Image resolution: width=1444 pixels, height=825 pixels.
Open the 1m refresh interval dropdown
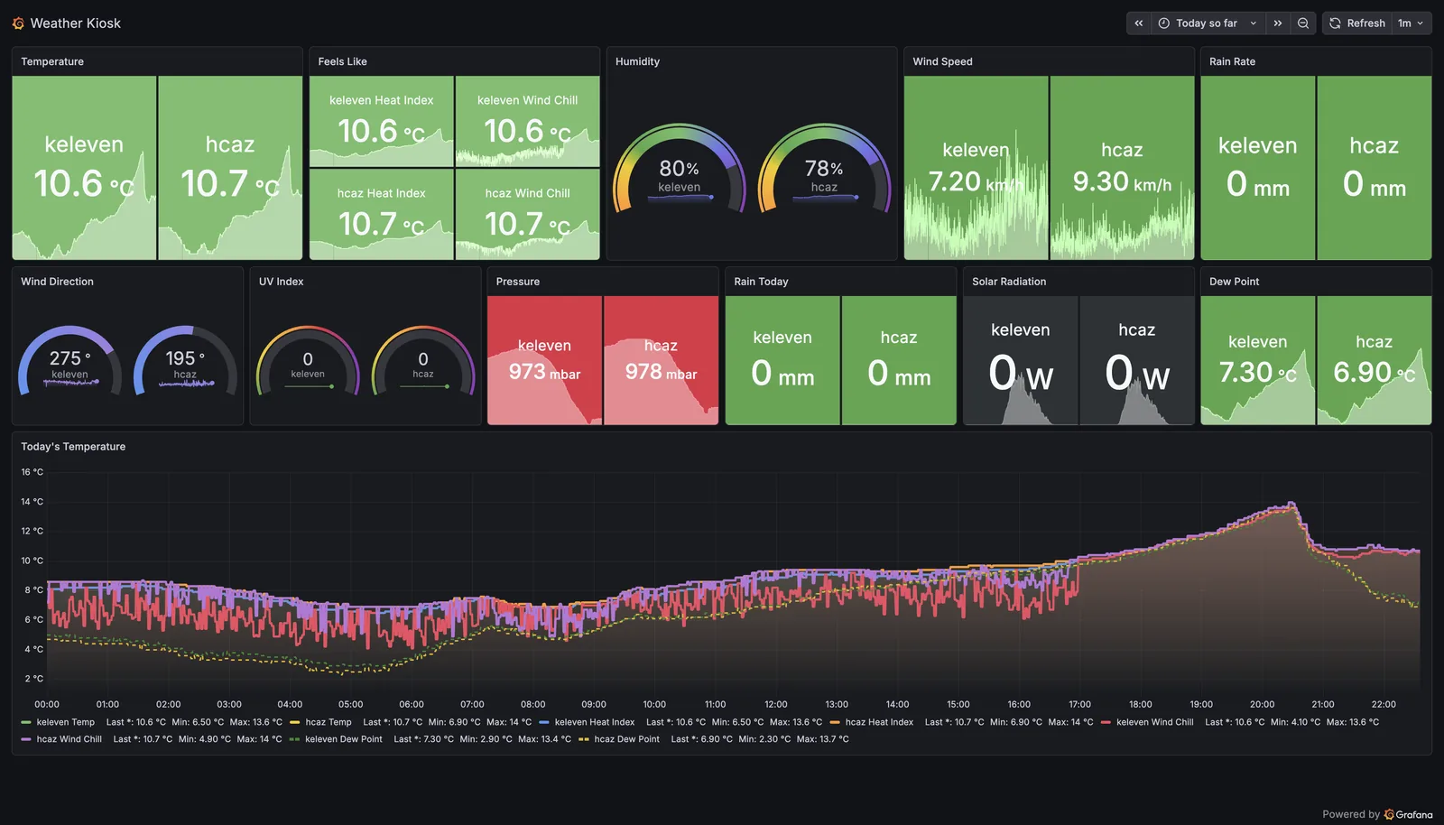tap(1411, 23)
